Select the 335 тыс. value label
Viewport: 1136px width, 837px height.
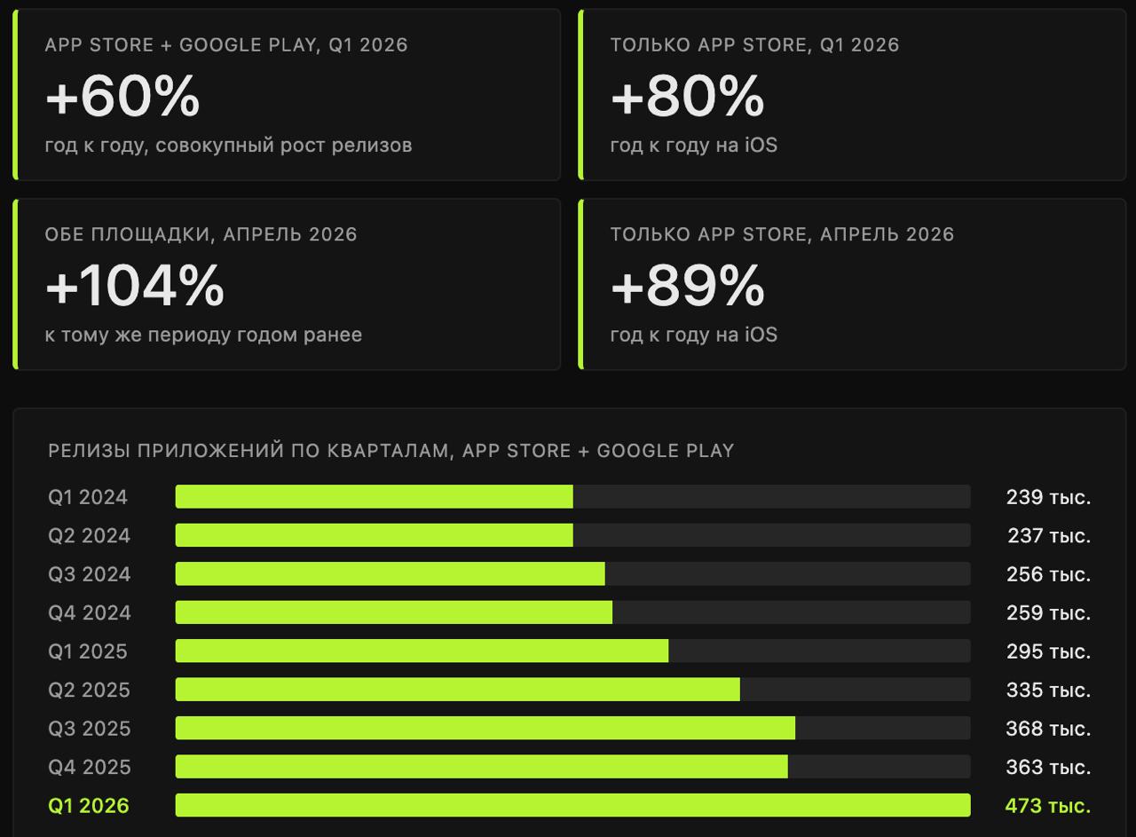(x=1048, y=691)
